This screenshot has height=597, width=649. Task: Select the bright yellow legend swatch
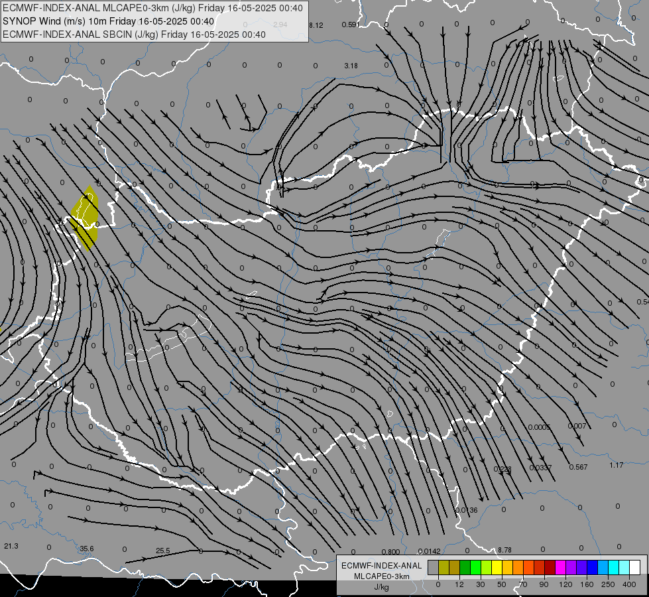[497, 567]
